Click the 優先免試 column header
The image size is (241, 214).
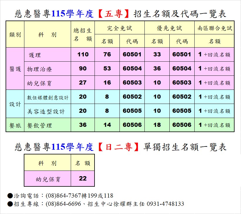click(x=169, y=28)
